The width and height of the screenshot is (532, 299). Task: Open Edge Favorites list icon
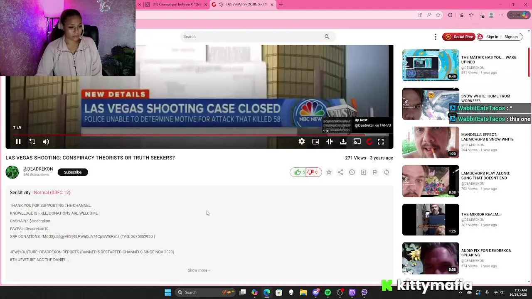click(x=471, y=15)
